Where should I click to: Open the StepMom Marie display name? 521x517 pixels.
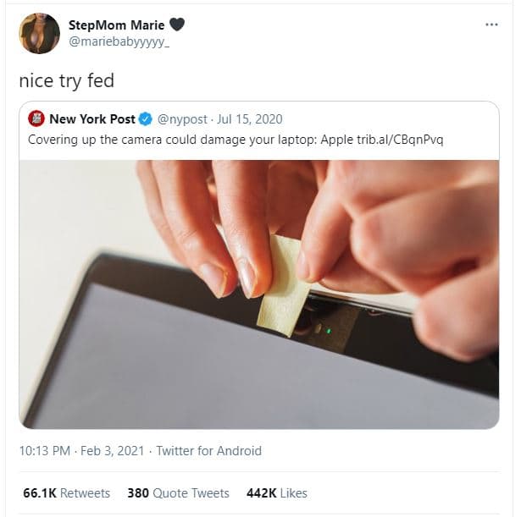[x=117, y=24]
